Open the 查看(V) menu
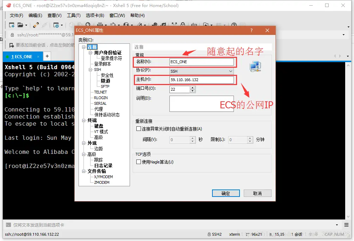The width and height of the screenshot is (354, 241). [54, 16]
